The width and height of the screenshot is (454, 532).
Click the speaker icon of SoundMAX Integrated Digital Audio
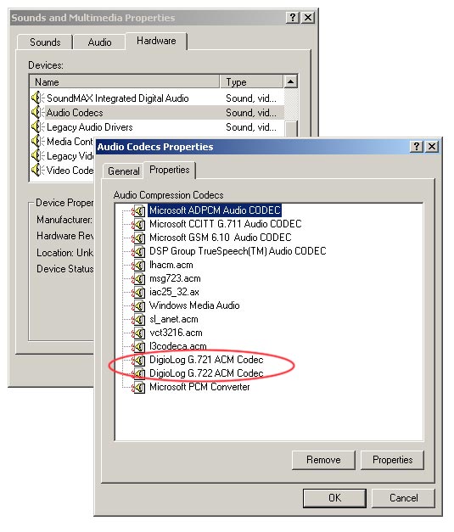pos(37,98)
